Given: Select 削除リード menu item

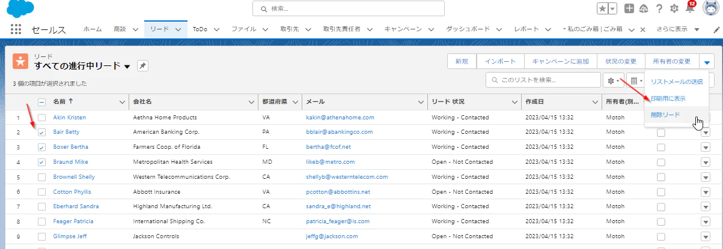Looking at the screenshot, I should click(677, 115).
